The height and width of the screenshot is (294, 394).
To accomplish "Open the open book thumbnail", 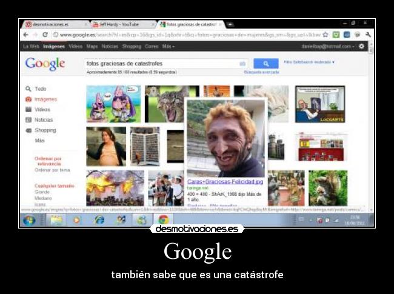I will 145,146.
